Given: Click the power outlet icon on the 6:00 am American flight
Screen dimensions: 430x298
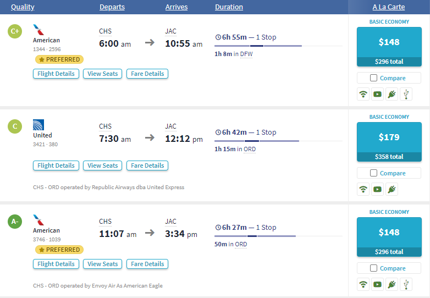Looking at the screenshot, I should (392, 94).
